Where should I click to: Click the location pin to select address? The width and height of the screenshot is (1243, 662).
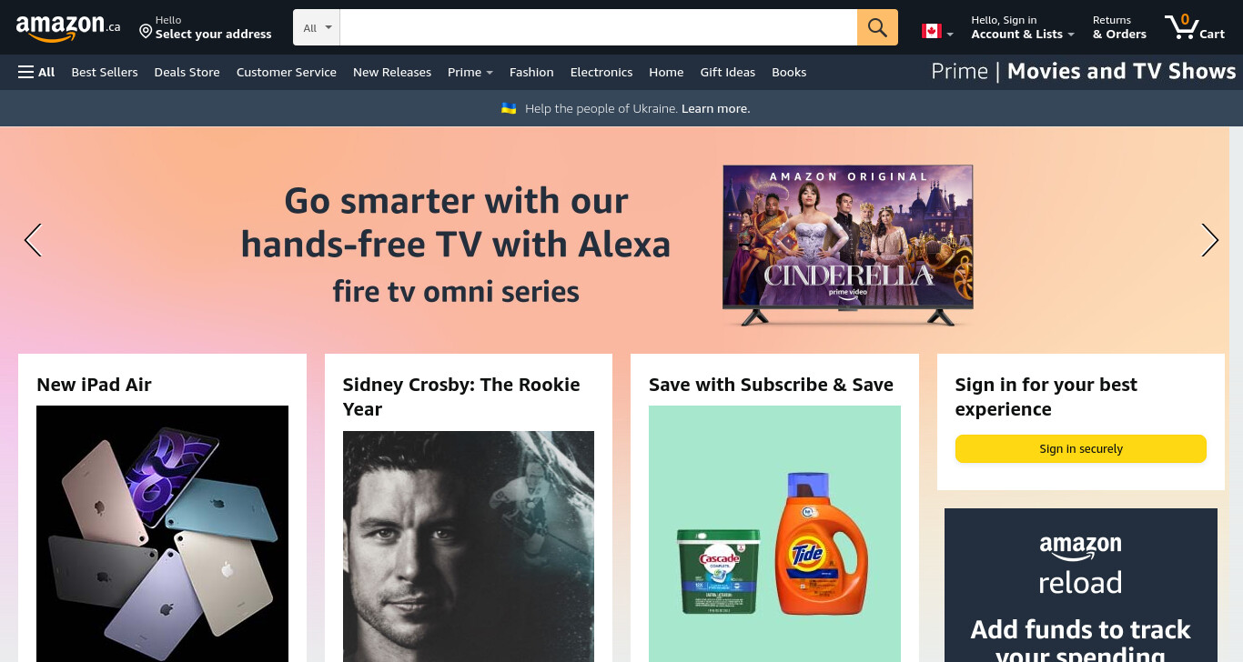[146, 32]
